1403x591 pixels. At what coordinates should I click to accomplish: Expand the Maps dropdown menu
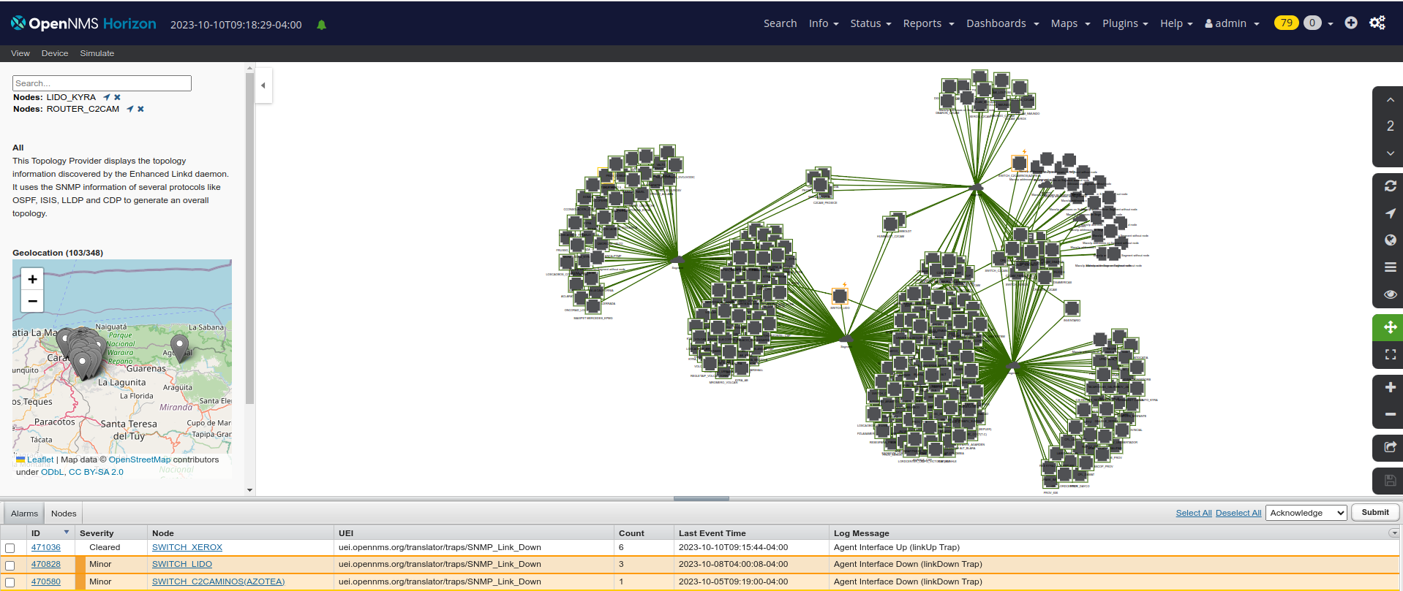[x=1070, y=23]
